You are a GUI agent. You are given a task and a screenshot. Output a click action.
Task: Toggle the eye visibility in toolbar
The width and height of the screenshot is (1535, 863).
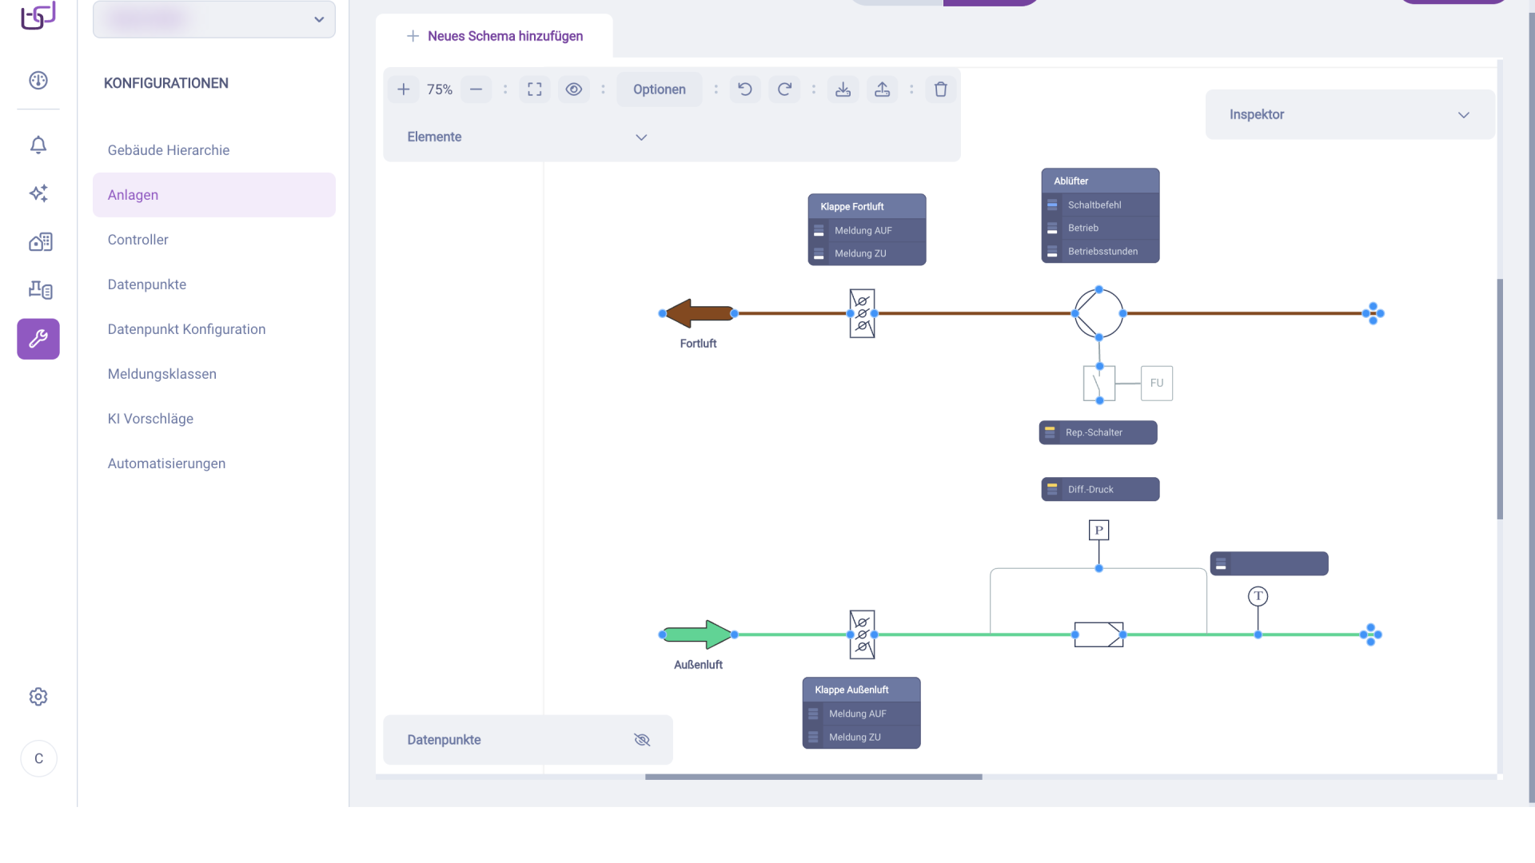pyautogui.click(x=573, y=89)
